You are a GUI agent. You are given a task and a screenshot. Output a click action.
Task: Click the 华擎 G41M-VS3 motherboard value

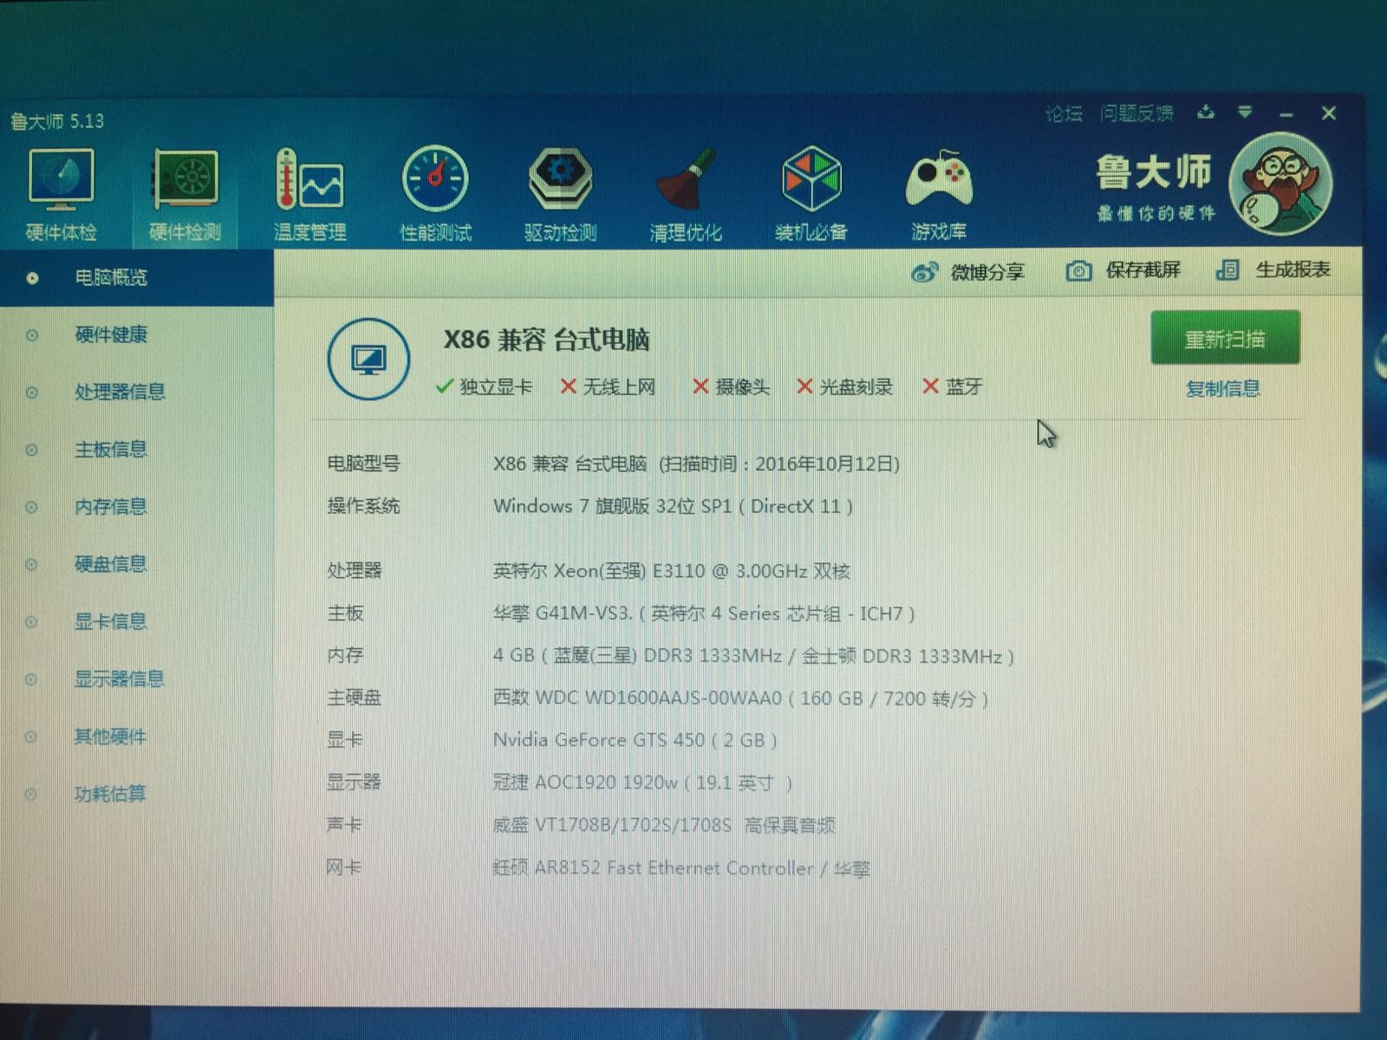704,614
